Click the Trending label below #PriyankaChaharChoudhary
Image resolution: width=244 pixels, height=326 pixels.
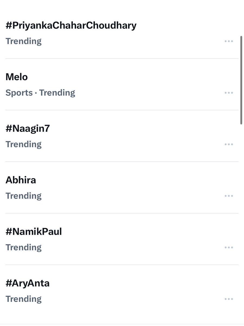tap(24, 41)
